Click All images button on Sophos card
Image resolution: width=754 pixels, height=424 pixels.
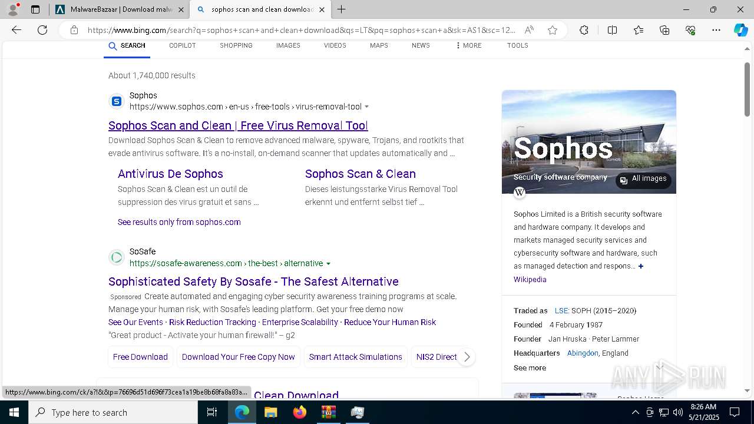click(643, 179)
